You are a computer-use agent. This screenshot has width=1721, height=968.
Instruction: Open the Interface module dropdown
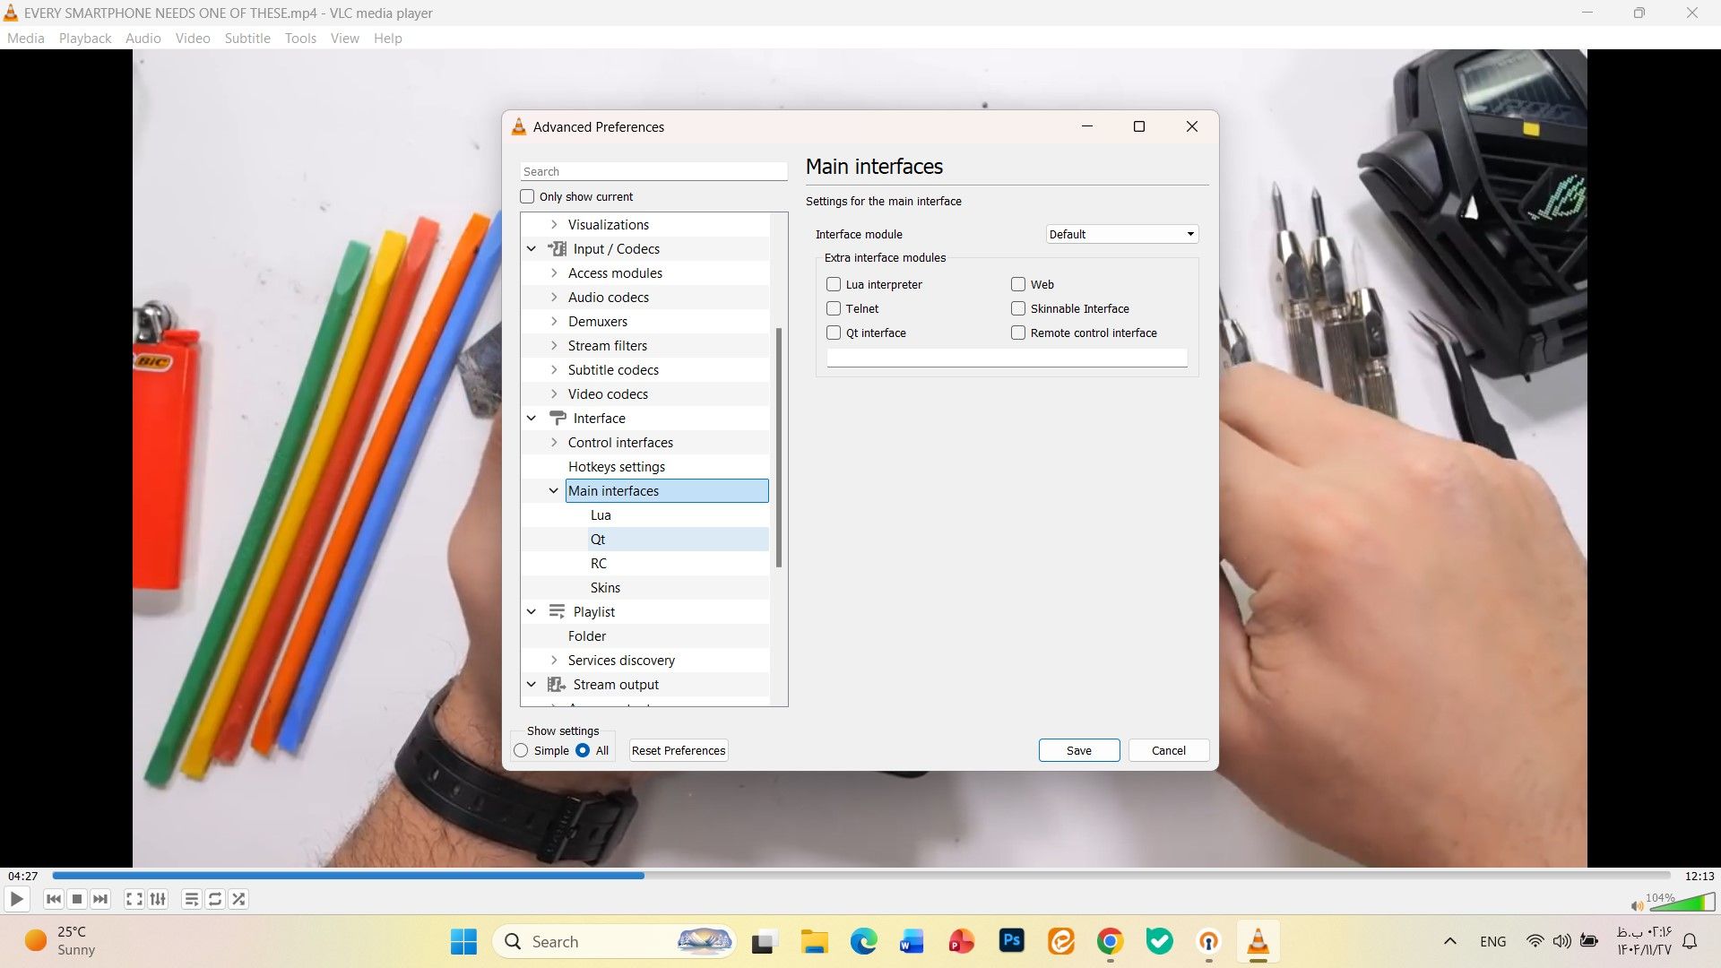point(1121,234)
